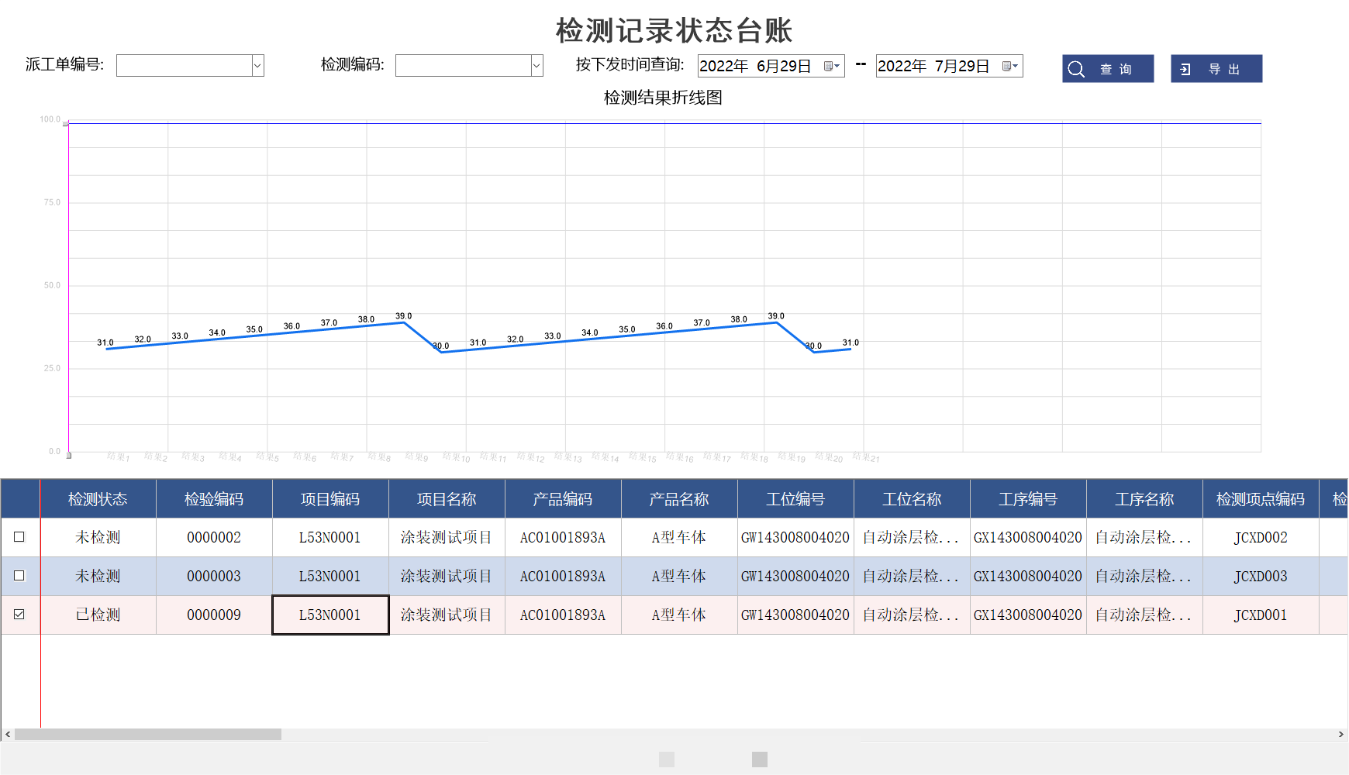Image resolution: width=1349 pixels, height=775 pixels.
Task: Click A型车体 cell in row 0000003
Action: 679,576
